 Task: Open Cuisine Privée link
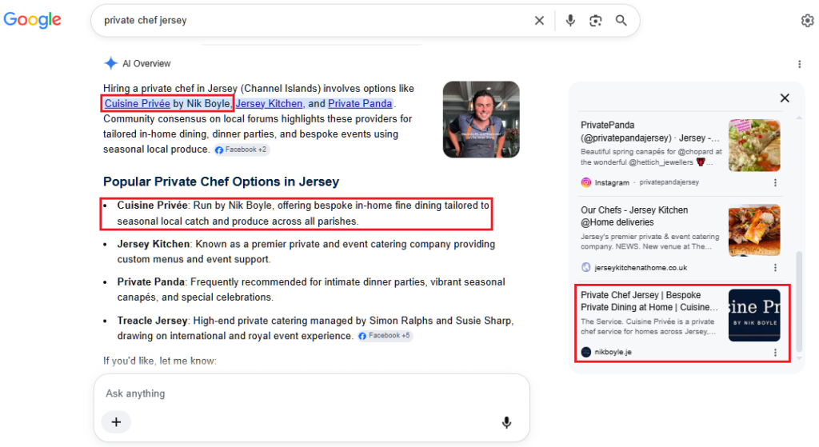138,103
